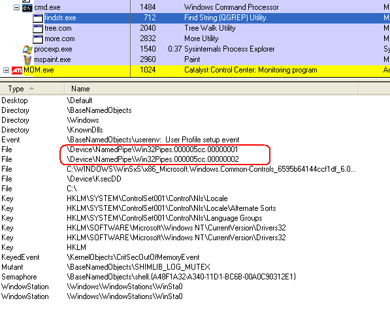Collapse the cmd.exe process tree
390x316 pixels.
[16, 7]
